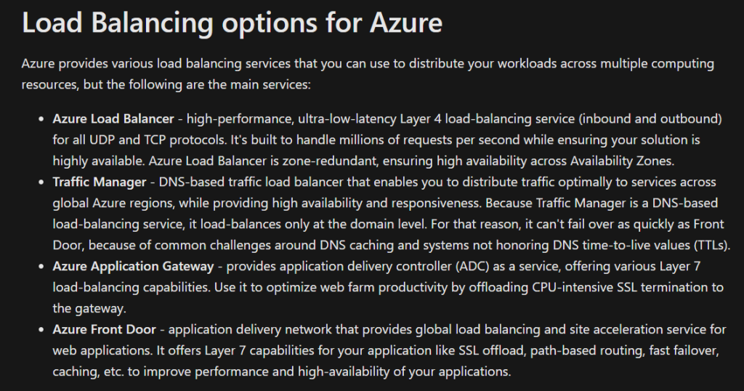Click the words 'UDP and TCP protocols'
744x391 pixels.
click(x=157, y=140)
